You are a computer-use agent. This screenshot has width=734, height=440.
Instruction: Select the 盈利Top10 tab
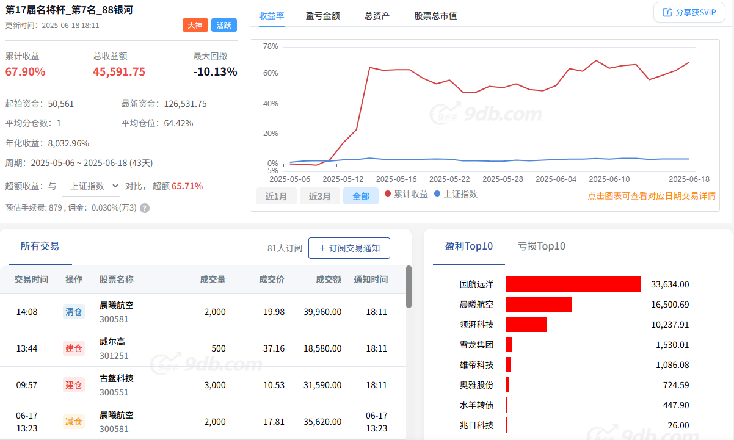click(469, 247)
